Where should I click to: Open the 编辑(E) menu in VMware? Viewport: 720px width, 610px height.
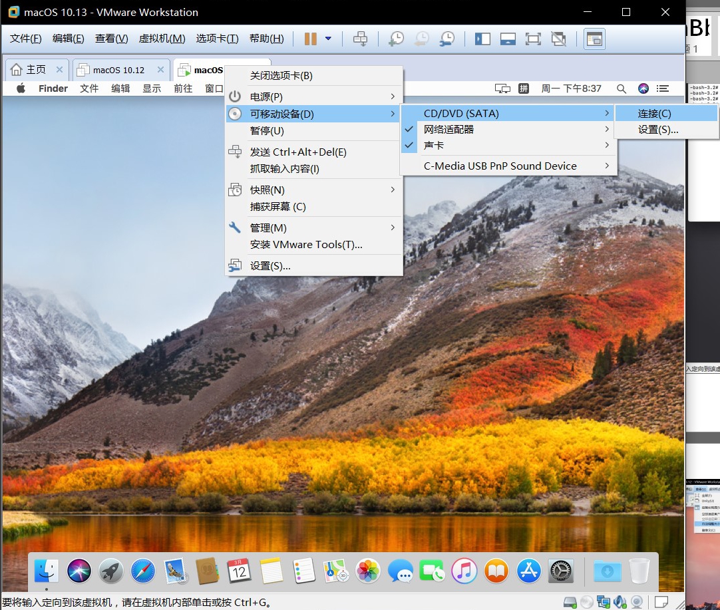(69, 39)
